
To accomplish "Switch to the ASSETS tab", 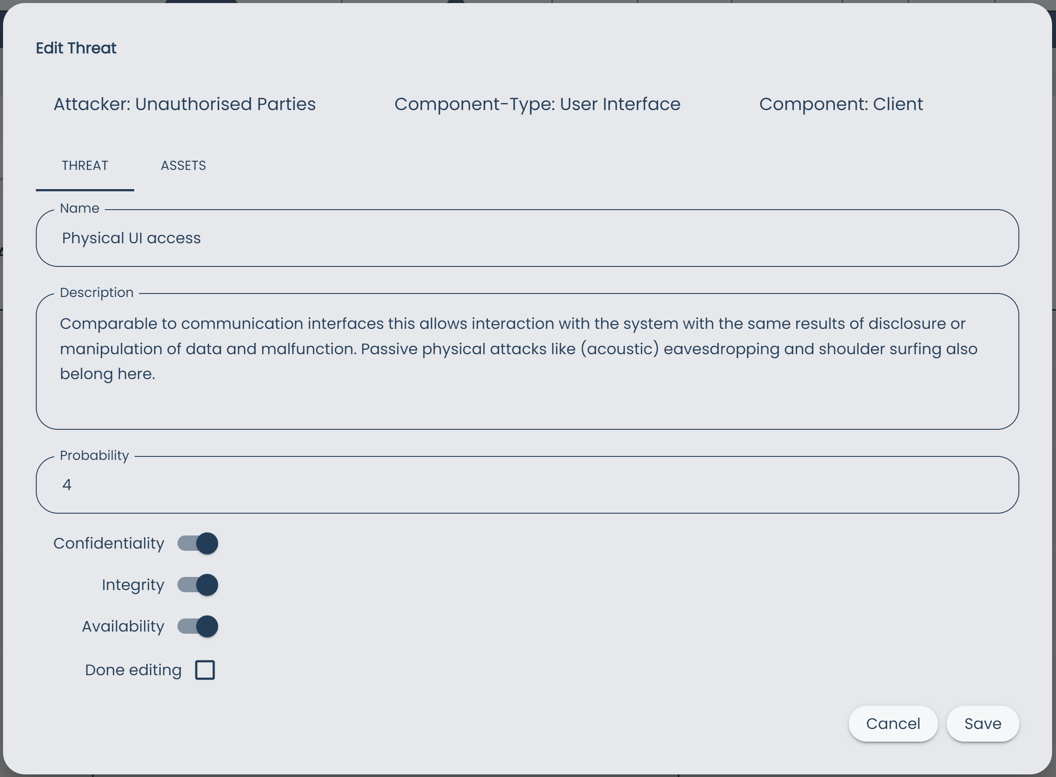I will pos(184,166).
